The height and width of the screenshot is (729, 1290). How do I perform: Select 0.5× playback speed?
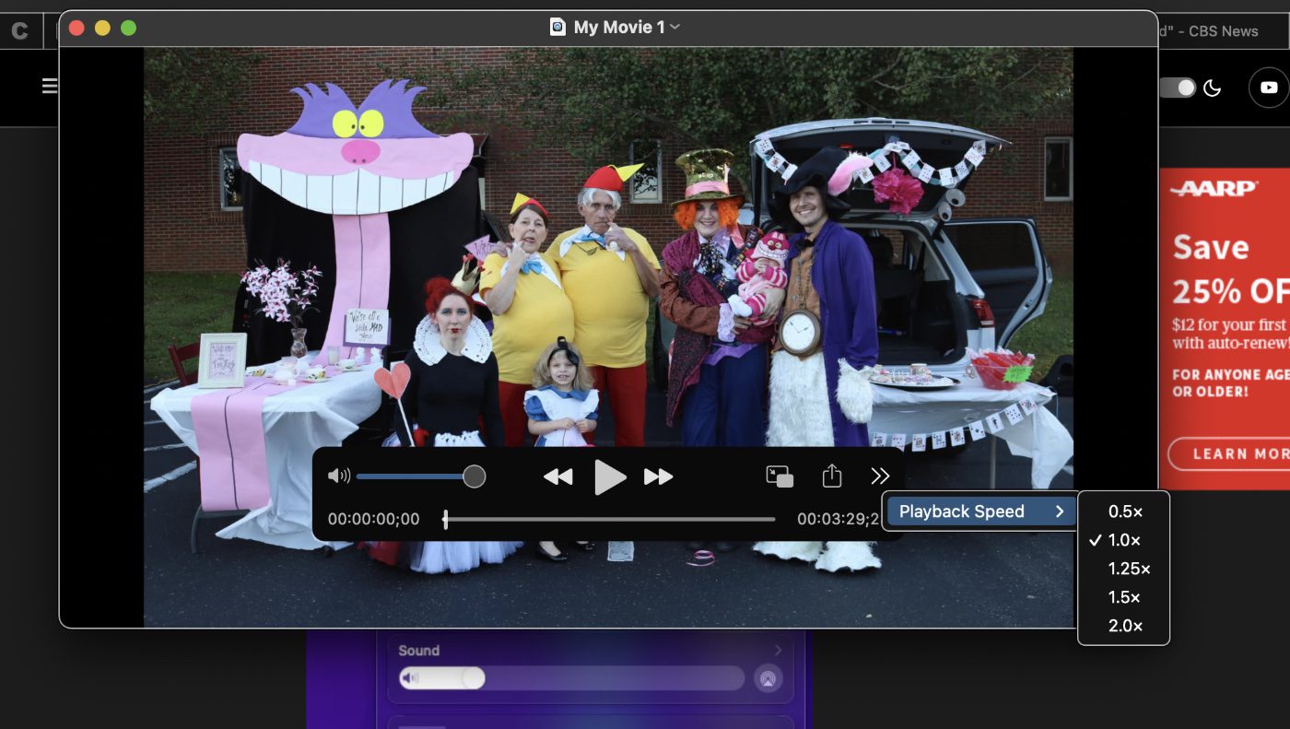[x=1125, y=511]
